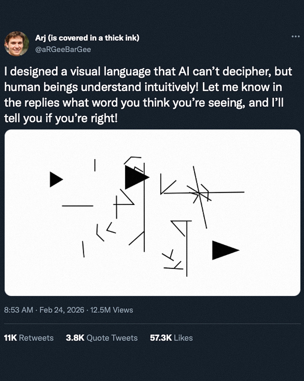Open the display name "Arj (is covered in a thick ink)"
Image resolution: width=304 pixels, height=381 pixels.
(x=87, y=38)
